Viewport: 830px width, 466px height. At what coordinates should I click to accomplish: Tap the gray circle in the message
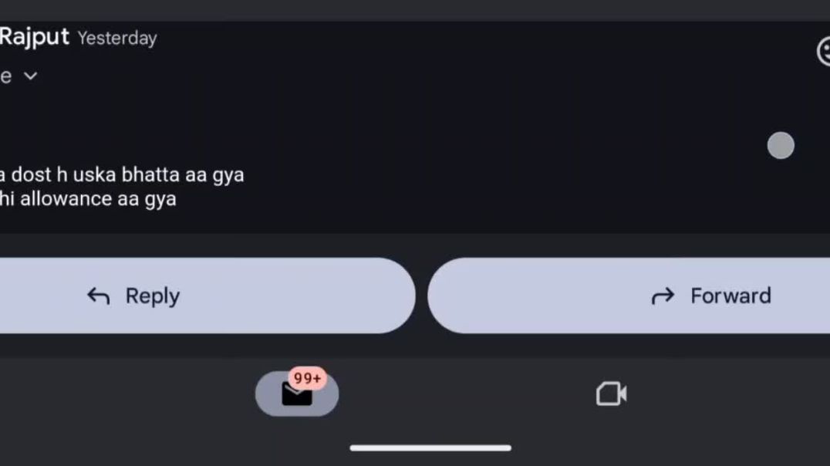tap(781, 146)
